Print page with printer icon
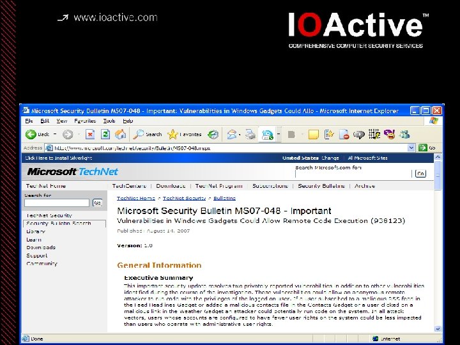This screenshot has height=345, width=460. (250, 134)
